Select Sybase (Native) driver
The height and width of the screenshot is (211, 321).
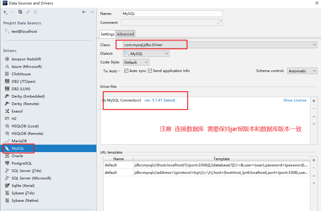25,201
